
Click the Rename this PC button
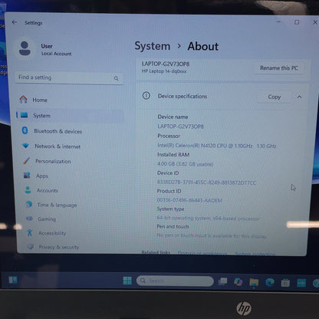point(279,68)
